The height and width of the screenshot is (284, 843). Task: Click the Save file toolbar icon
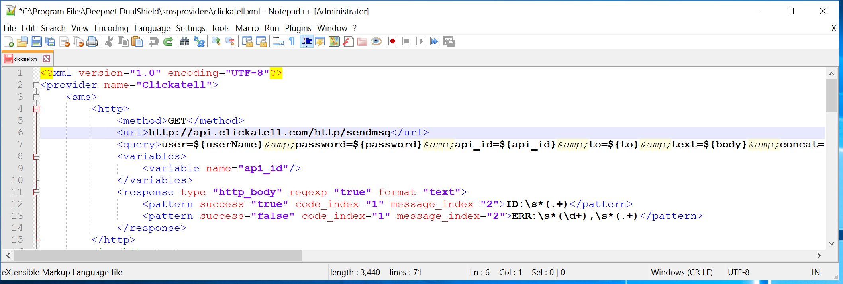coord(36,41)
